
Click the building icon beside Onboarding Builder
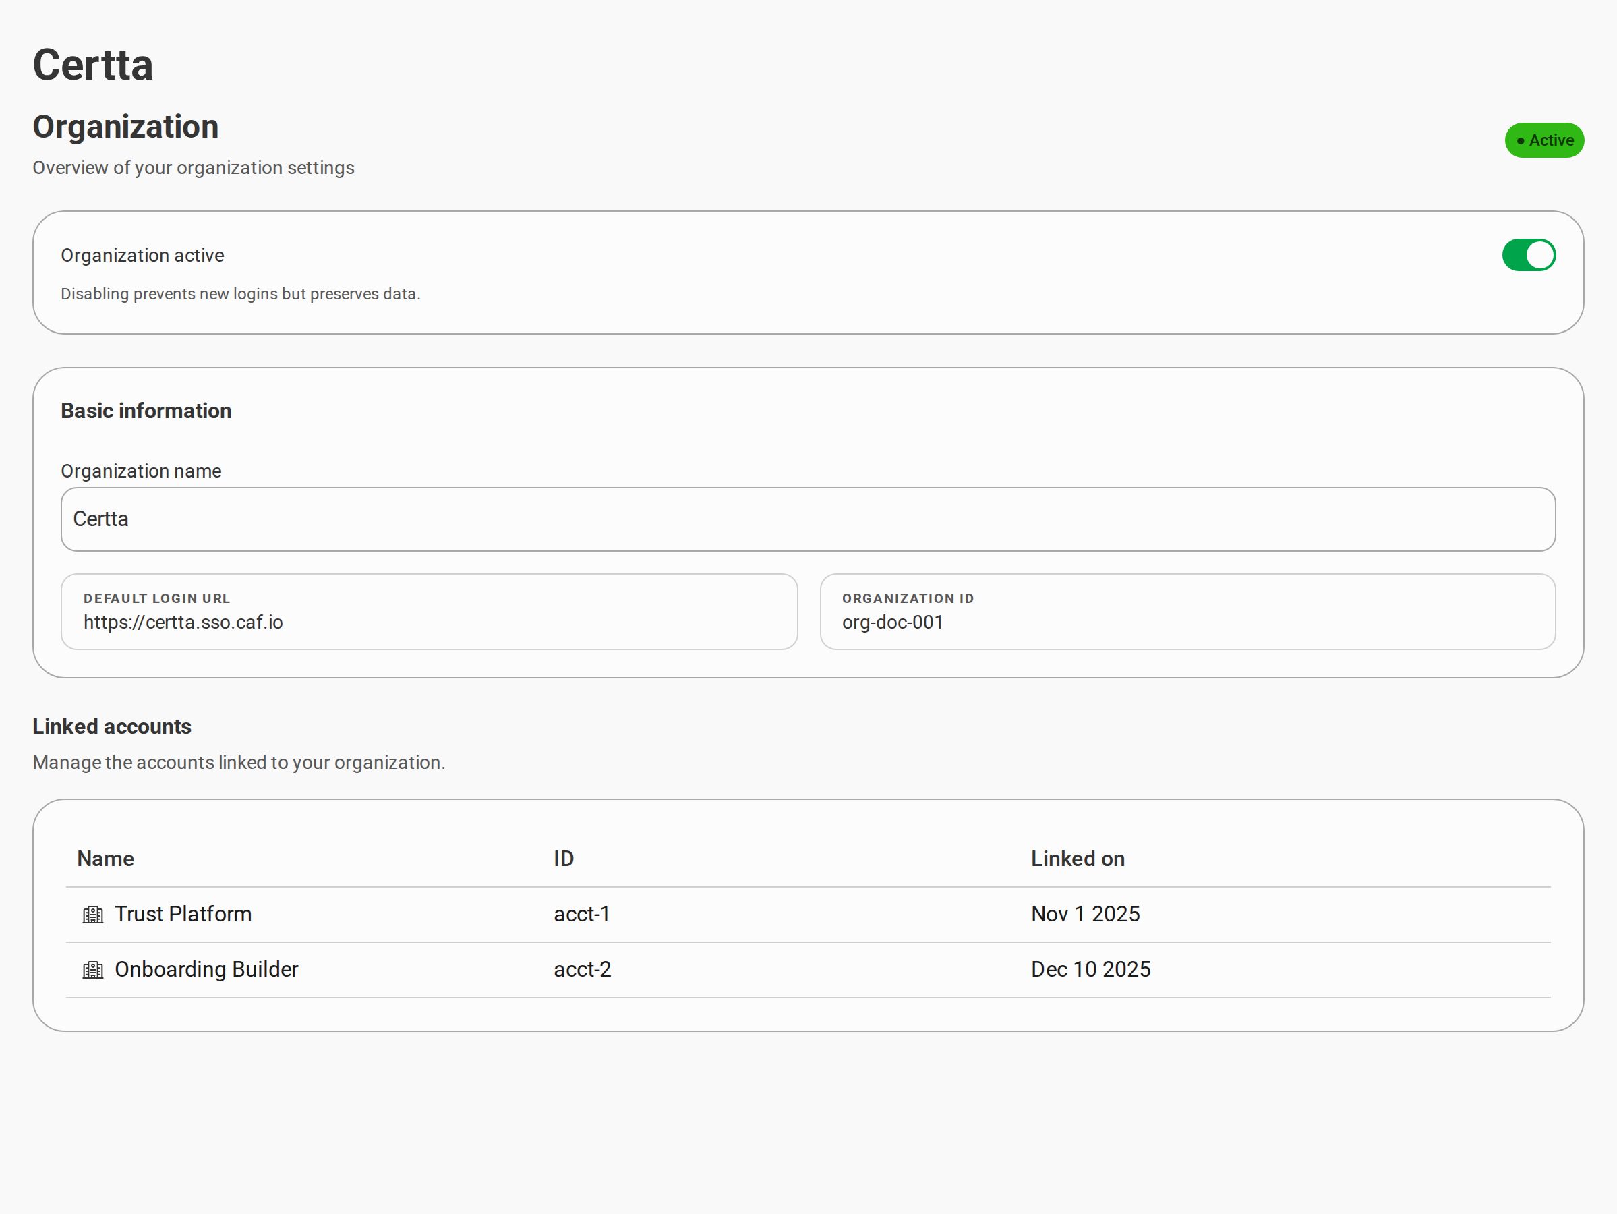tap(93, 970)
